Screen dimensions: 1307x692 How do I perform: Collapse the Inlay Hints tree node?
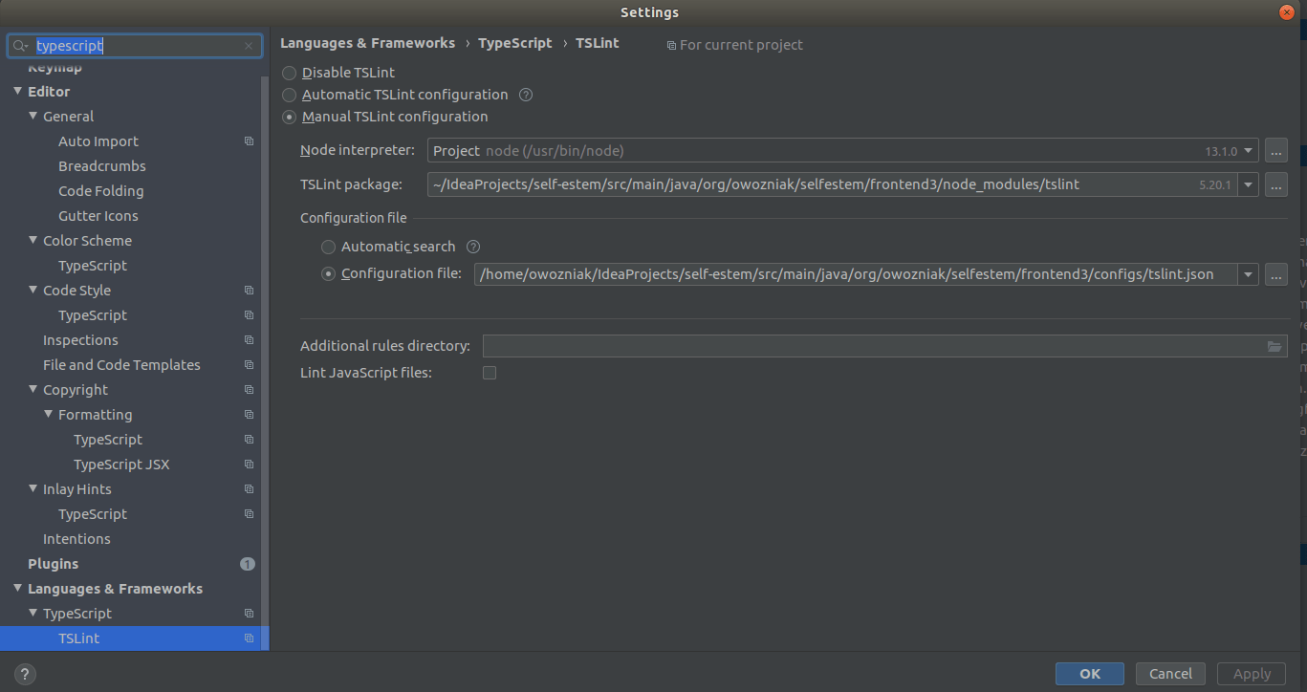[33, 489]
